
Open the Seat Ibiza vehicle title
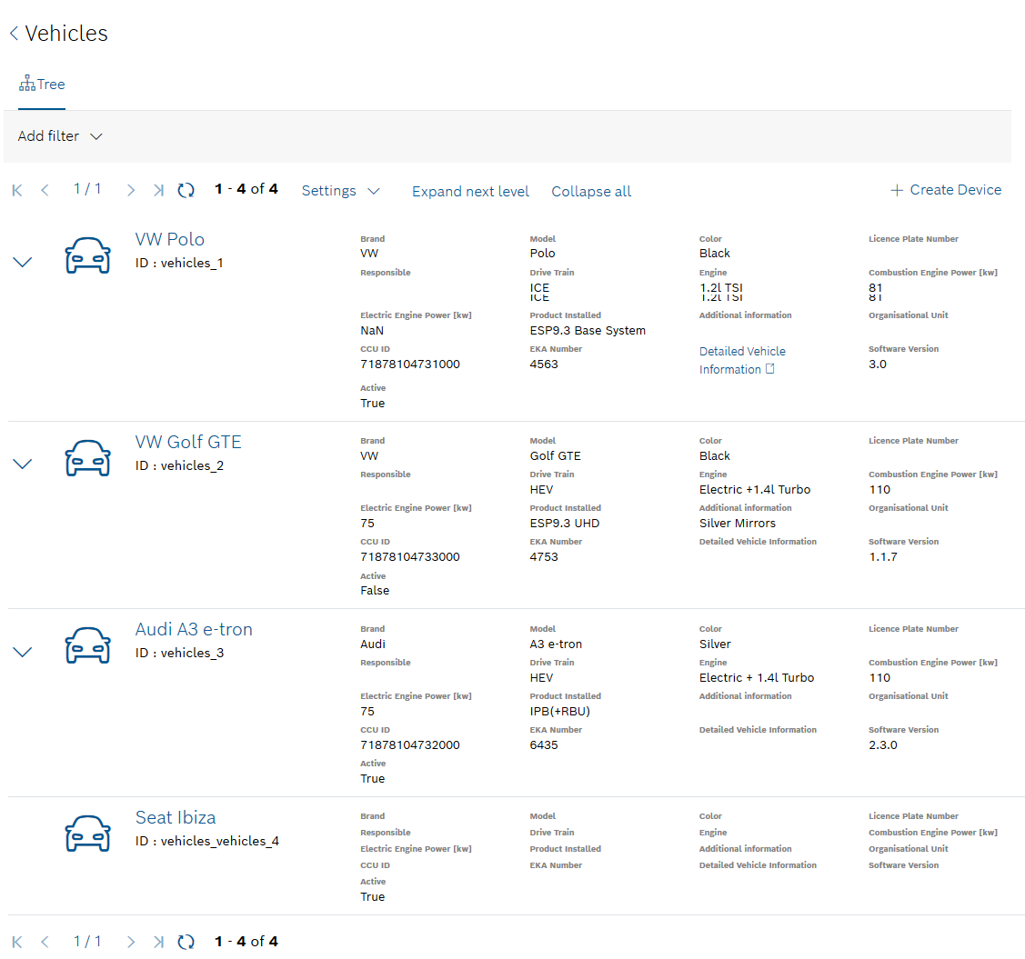click(x=176, y=817)
